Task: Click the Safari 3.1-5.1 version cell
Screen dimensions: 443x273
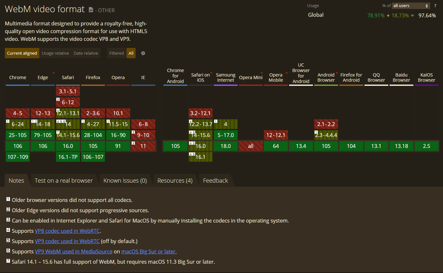Action: 68,91
